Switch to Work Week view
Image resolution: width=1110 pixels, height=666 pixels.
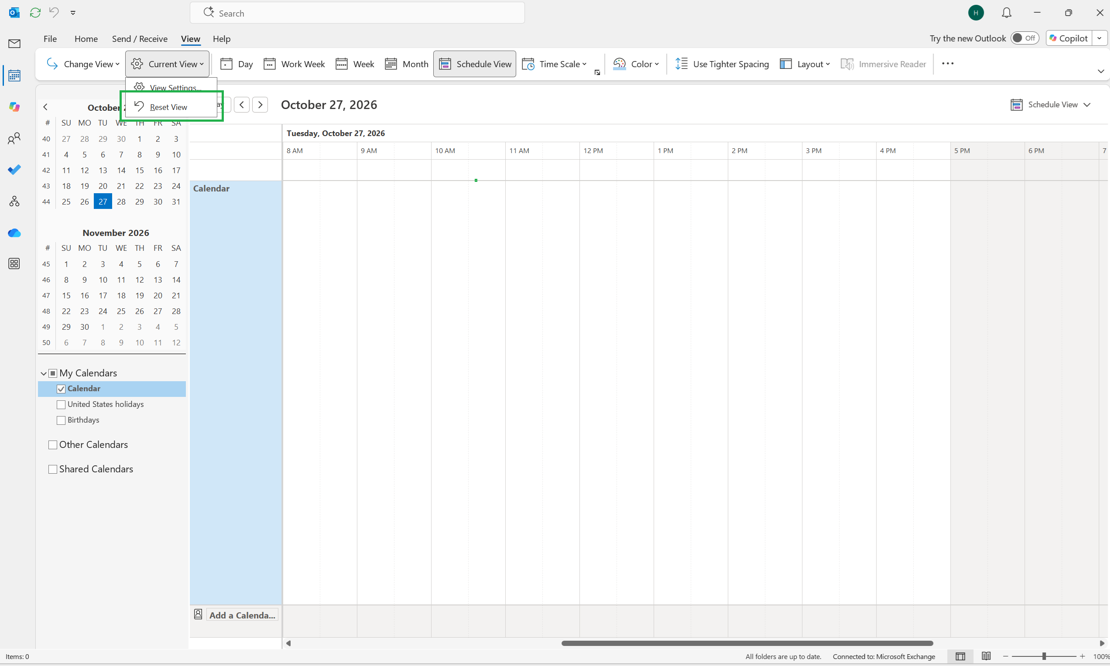click(x=295, y=64)
